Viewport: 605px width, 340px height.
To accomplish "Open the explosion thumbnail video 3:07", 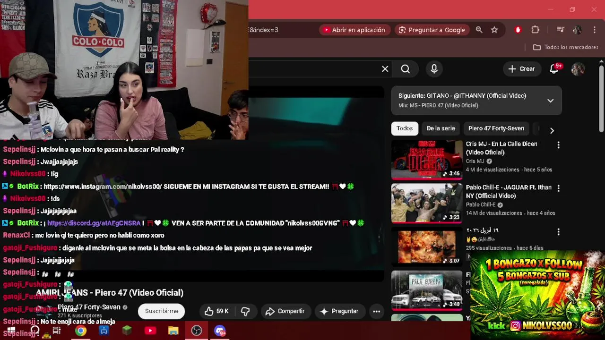I will tap(427, 246).
